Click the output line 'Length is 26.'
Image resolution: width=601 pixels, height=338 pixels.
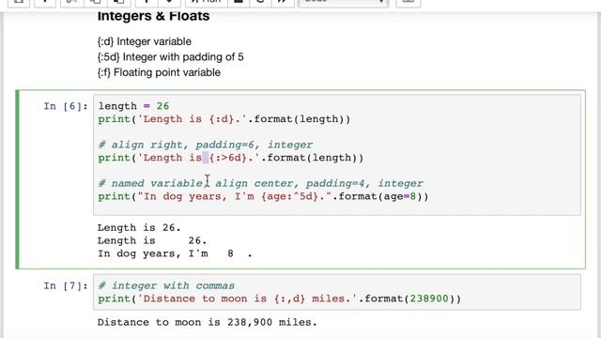(x=139, y=227)
